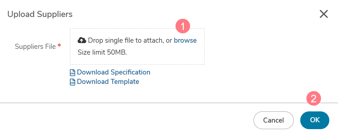
Task: Download Specification file link
Action: [114, 72]
